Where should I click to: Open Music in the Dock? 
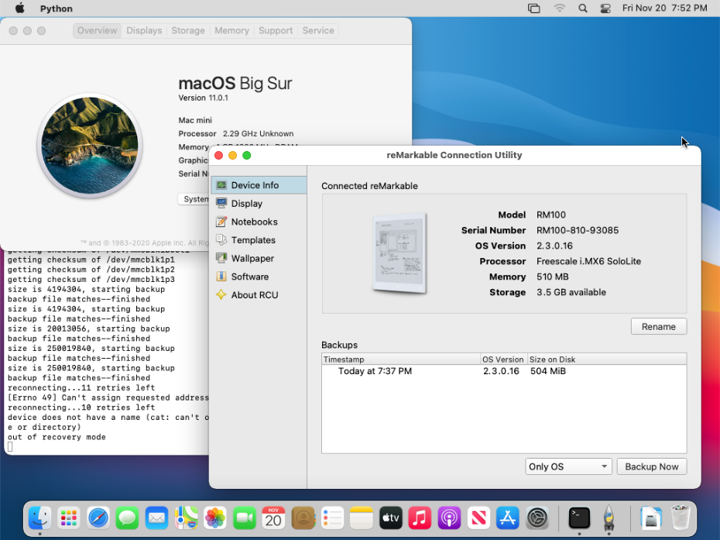point(420,518)
